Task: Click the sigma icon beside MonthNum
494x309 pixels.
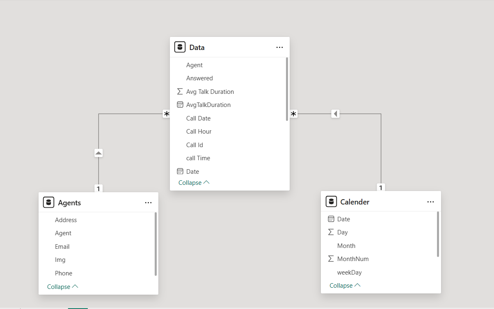Action: click(x=331, y=259)
